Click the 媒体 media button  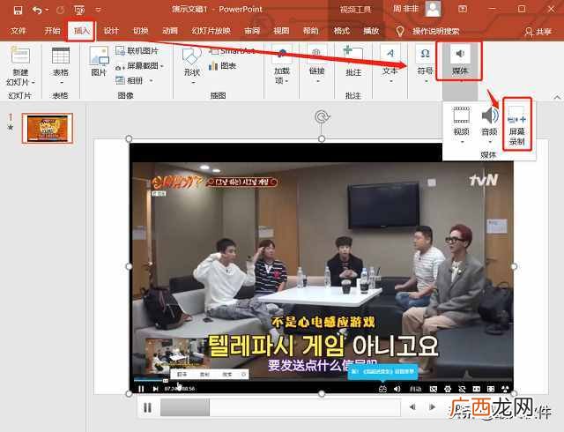pyautogui.click(x=459, y=61)
